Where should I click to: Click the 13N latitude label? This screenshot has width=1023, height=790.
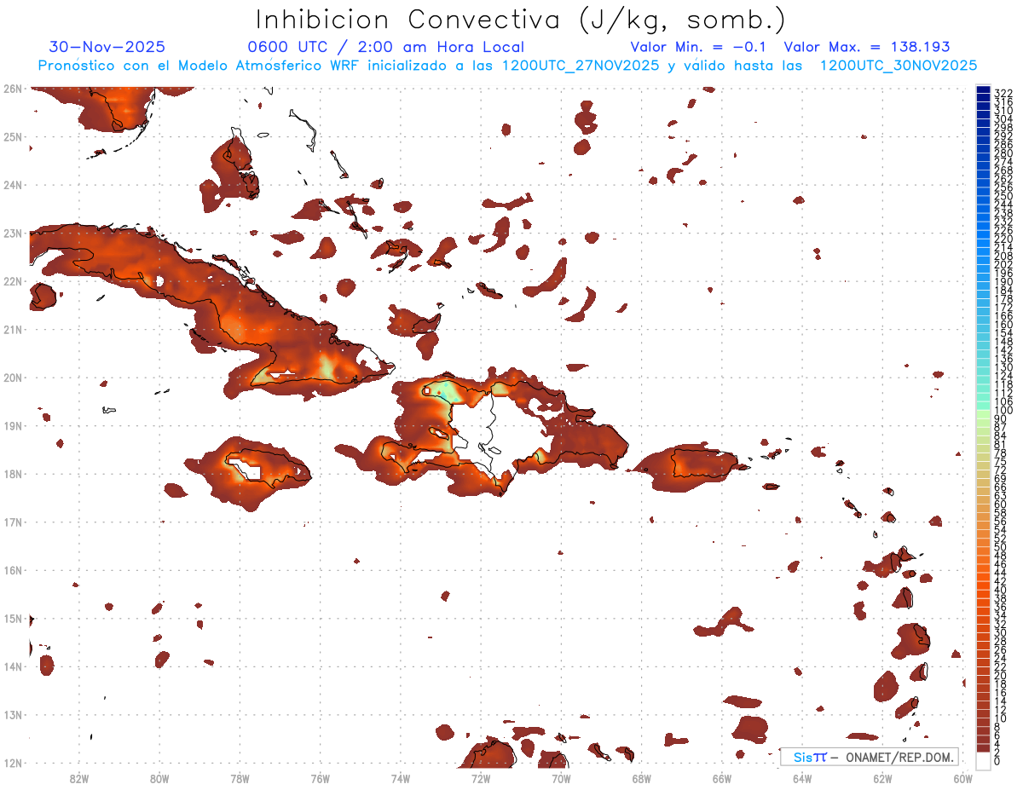pos(13,714)
